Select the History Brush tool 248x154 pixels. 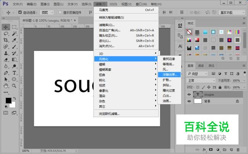[14, 53]
